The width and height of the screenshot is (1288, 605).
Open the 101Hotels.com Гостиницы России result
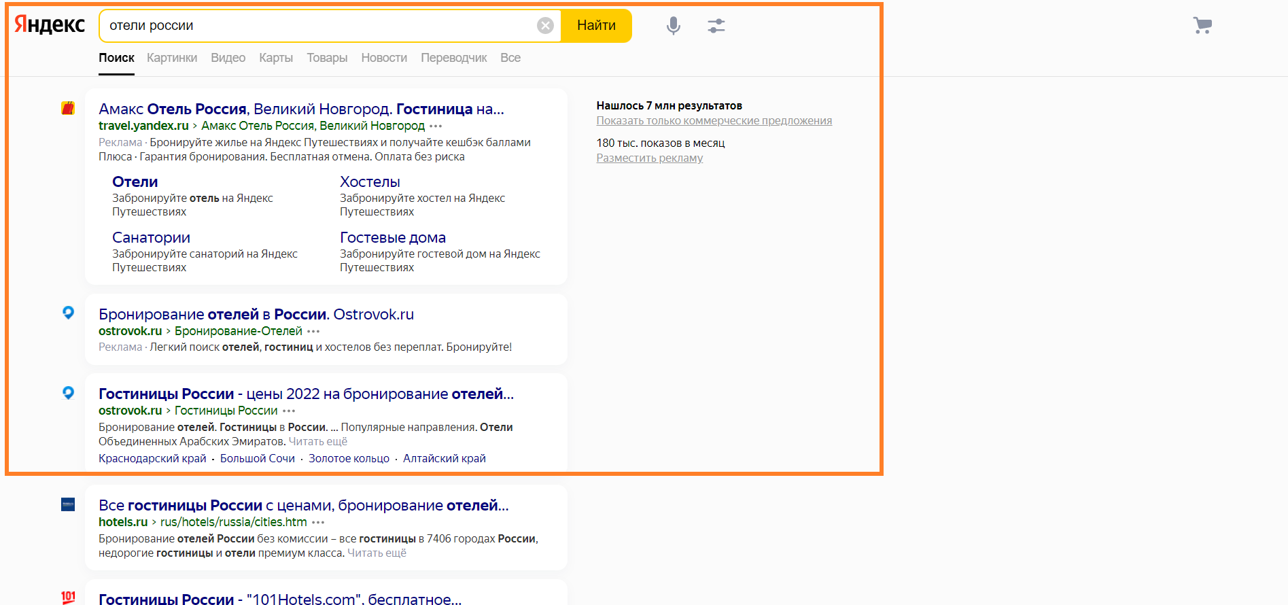[x=280, y=598]
